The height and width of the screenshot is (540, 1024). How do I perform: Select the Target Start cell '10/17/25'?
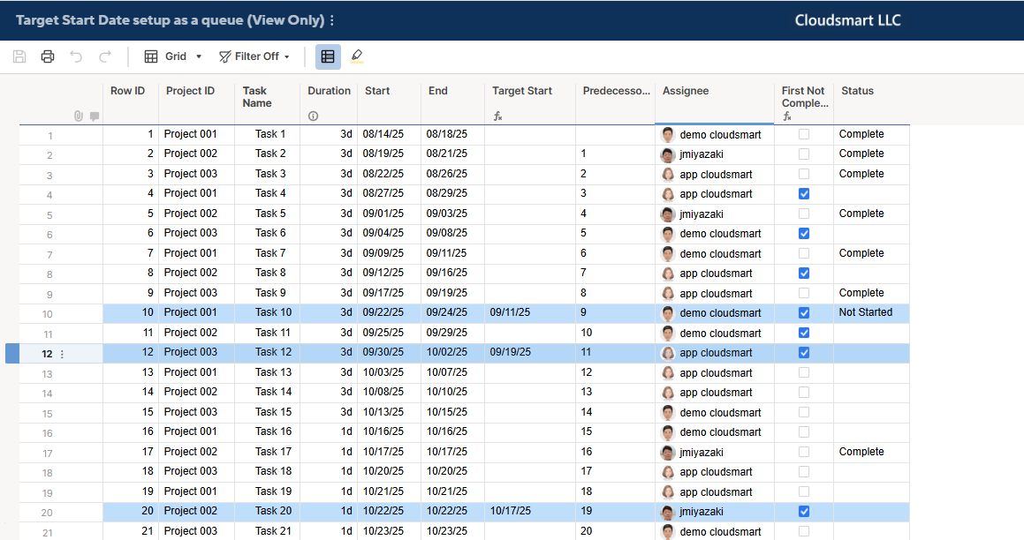529,511
